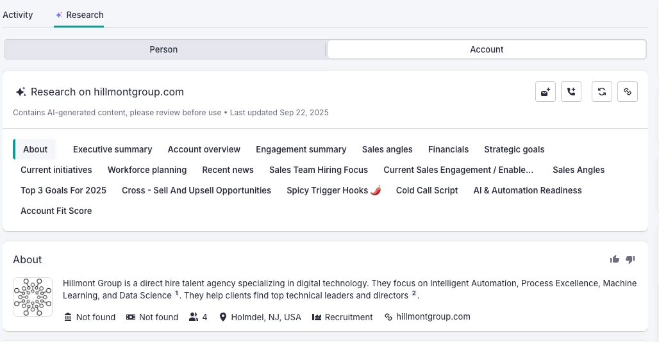Open the Current Sales Engagement / Enable... section
This screenshot has height=342, width=659.
click(458, 170)
